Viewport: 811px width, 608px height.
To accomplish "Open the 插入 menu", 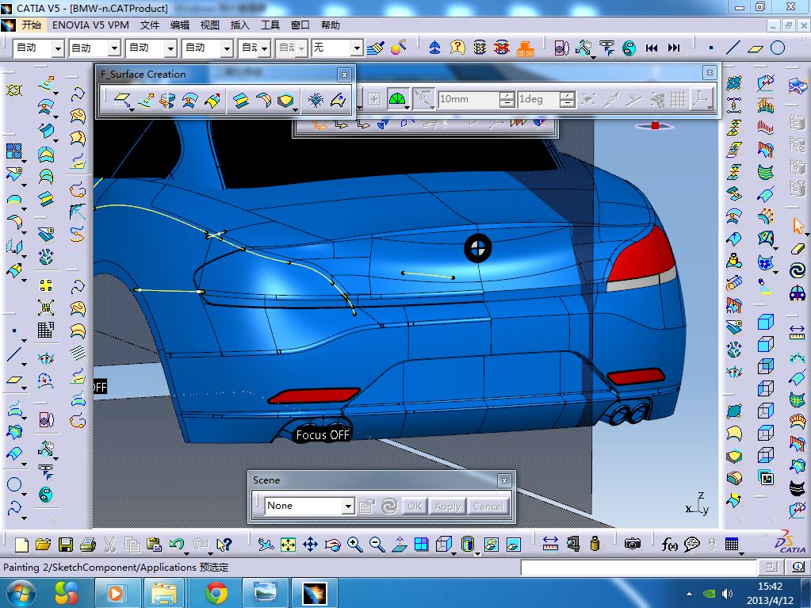I will [239, 25].
